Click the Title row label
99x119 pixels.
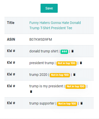tap(11, 23)
